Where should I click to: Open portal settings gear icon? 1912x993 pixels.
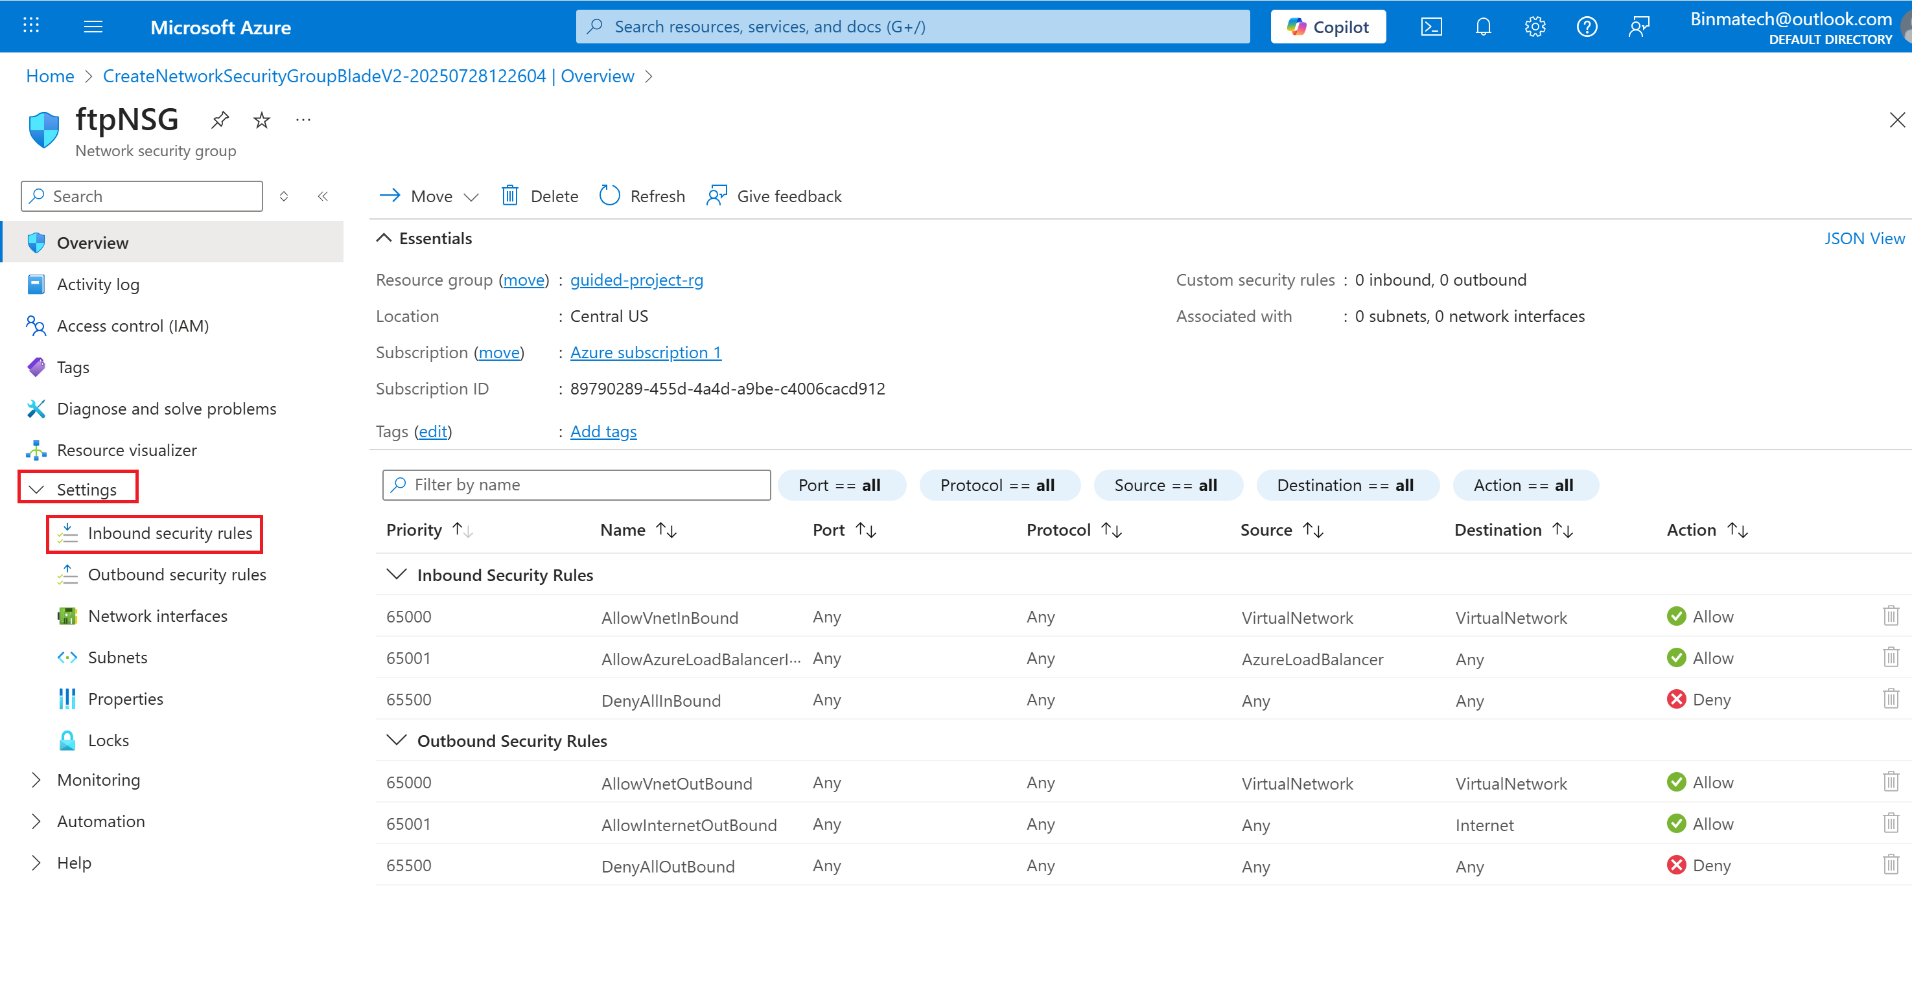[x=1534, y=27]
